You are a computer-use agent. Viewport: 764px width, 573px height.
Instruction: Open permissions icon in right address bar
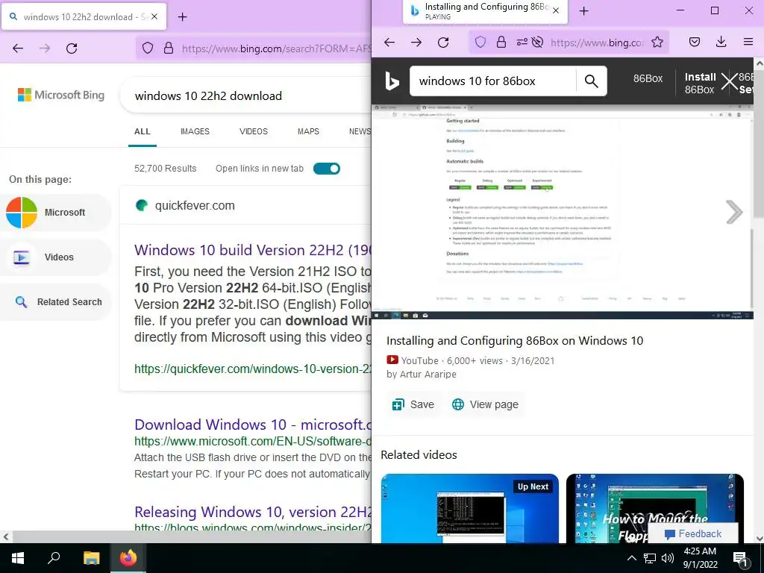(x=522, y=43)
